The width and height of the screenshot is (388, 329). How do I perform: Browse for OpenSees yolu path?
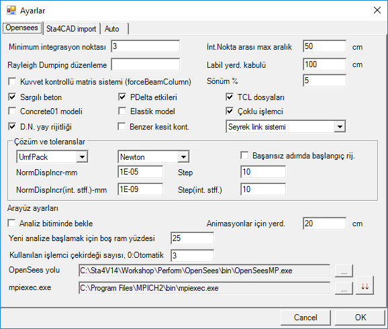(x=344, y=271)
